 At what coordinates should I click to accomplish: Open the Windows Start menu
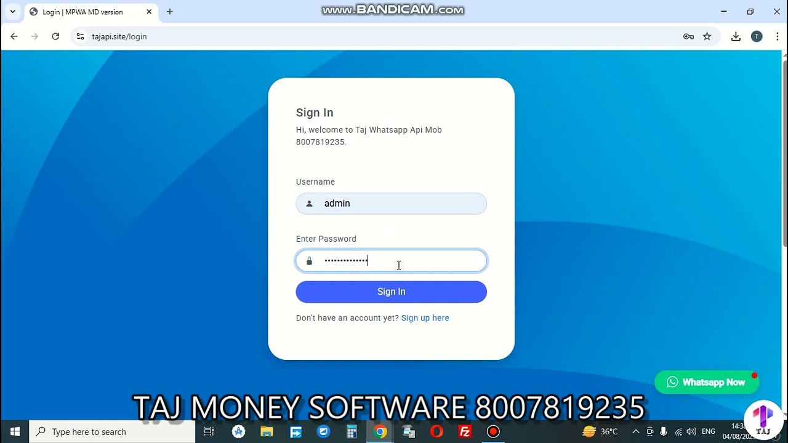pos(15,432)
